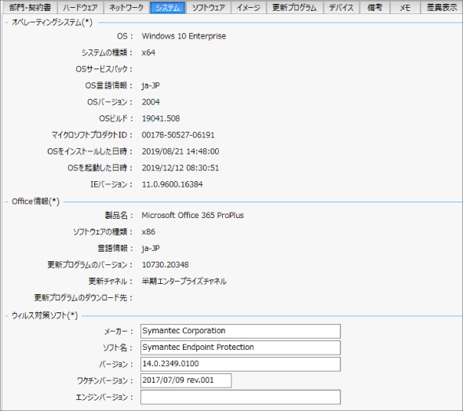This screenshot has height=411, width=463.
Task: Go to the 更新プログラム tab
Action: 294,7
